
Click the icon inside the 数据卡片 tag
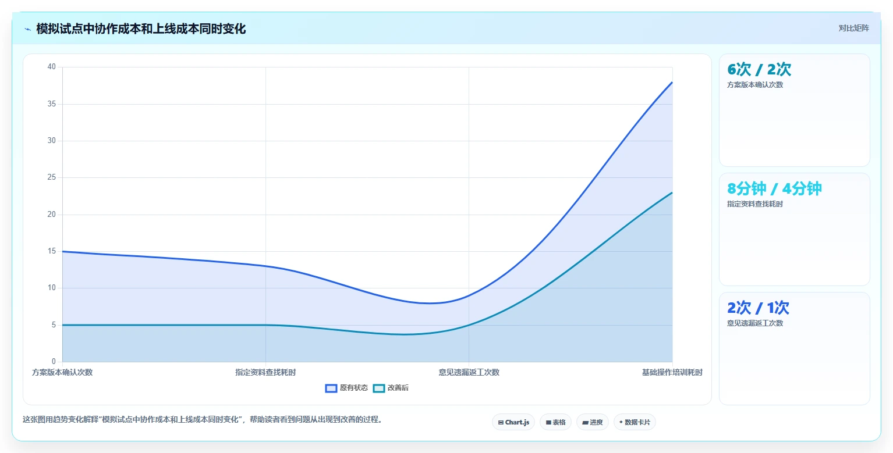621,423
